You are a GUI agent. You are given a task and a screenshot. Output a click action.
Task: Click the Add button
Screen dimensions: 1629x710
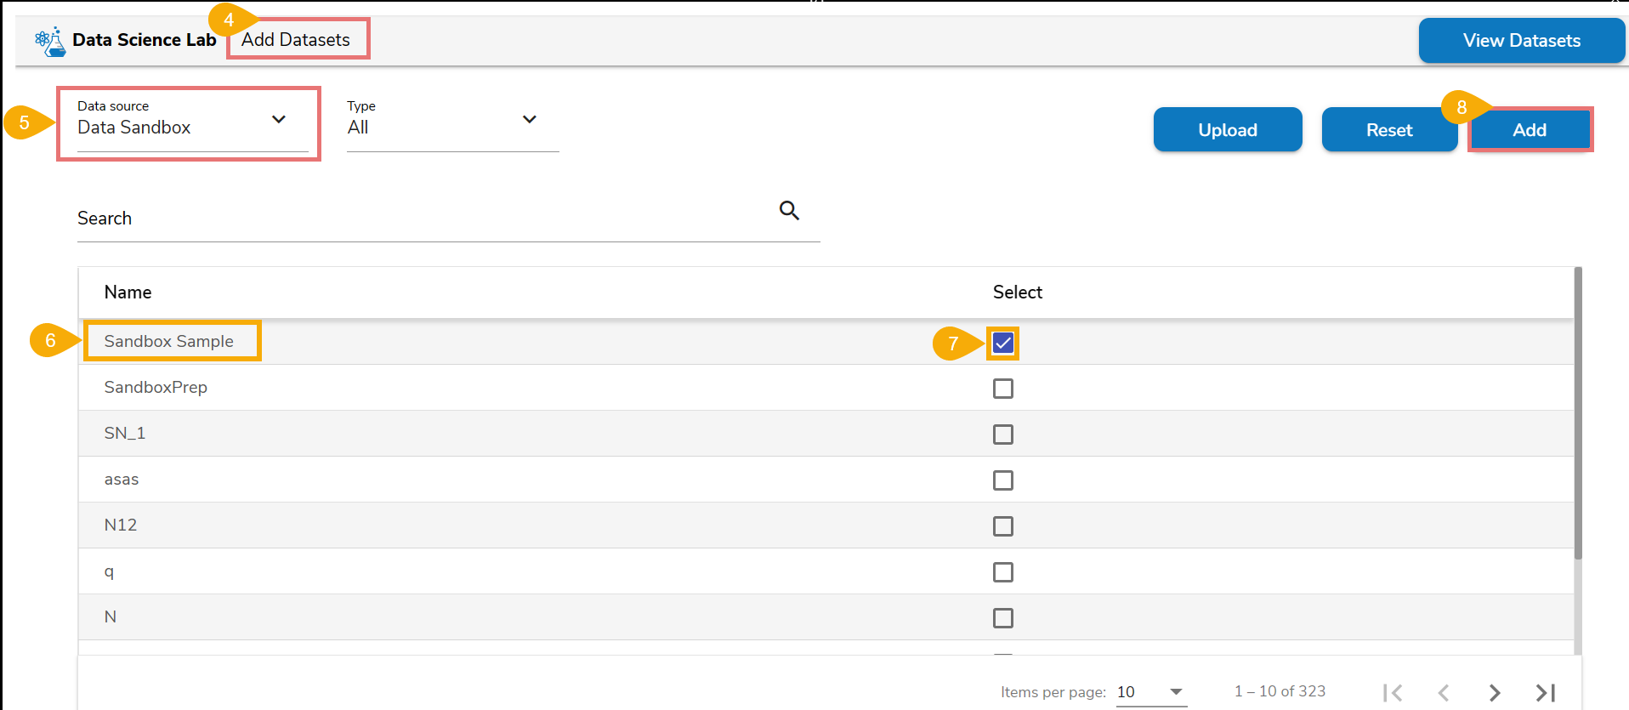point(1530,130)
